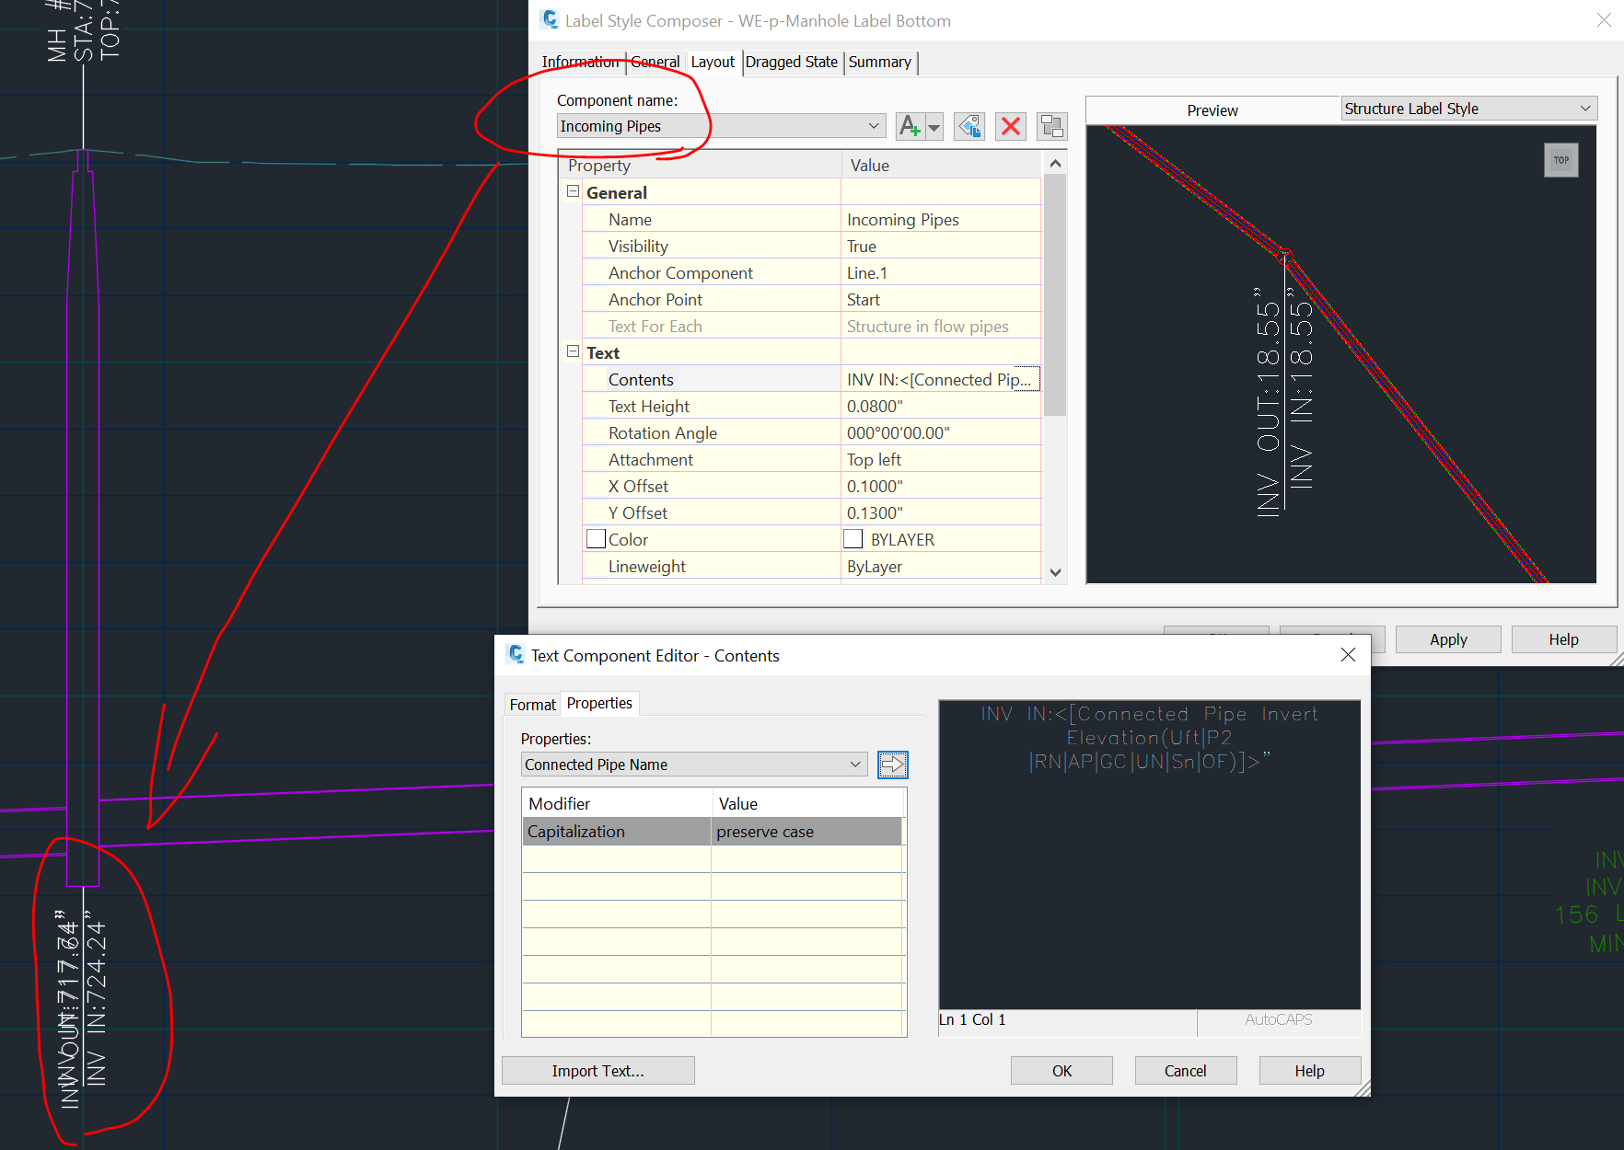The height and width of the screenshot is (1150, 1624).
Task: Delete component using red X icon
Action: pos(1010,126)
